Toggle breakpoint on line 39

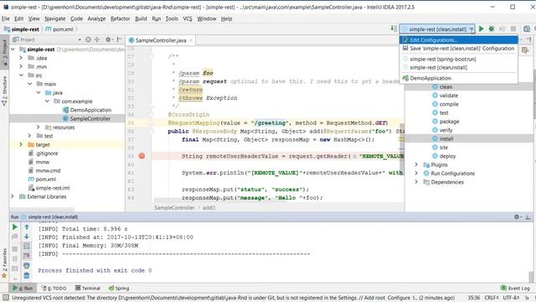pyautogui.click(x=142, y=156)
